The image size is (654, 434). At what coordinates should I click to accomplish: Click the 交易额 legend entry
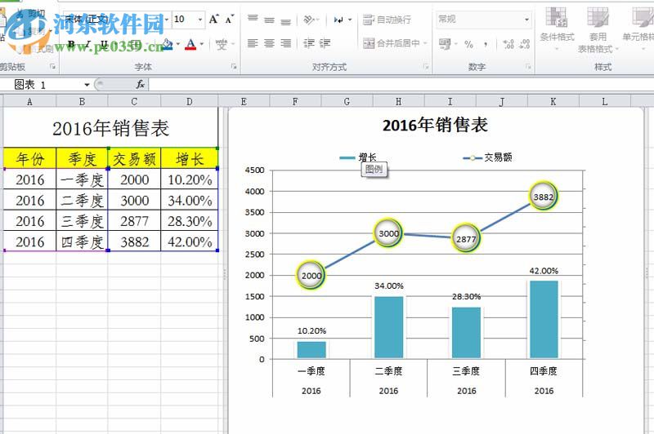click(x=487, y=157)
